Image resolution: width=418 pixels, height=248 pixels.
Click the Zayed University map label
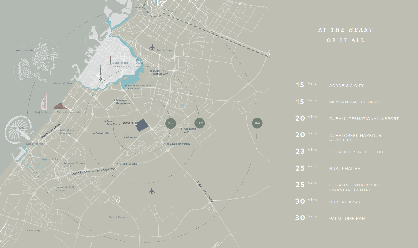(180, 144)
